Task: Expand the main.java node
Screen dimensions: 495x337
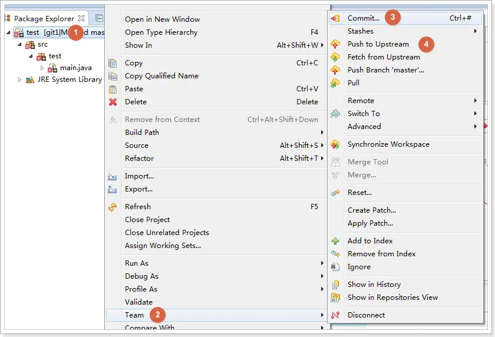Action: point(42,68)
